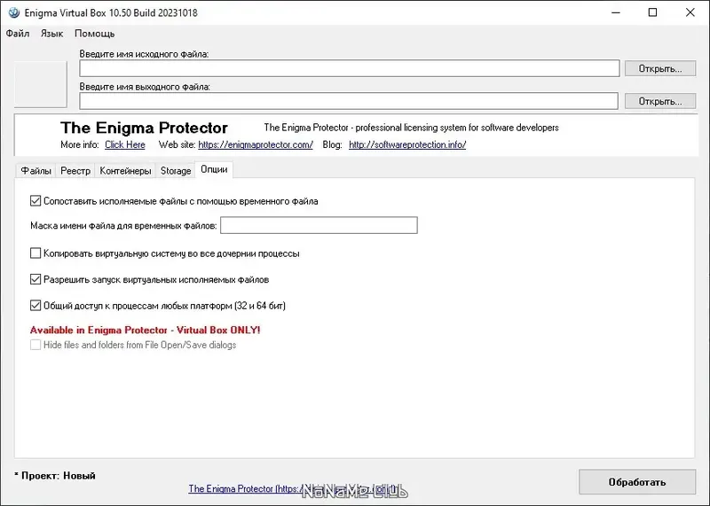Screen dimensions: 710x506
Task: Click the temporary file name mask field
Action: (x=319, y=225)
